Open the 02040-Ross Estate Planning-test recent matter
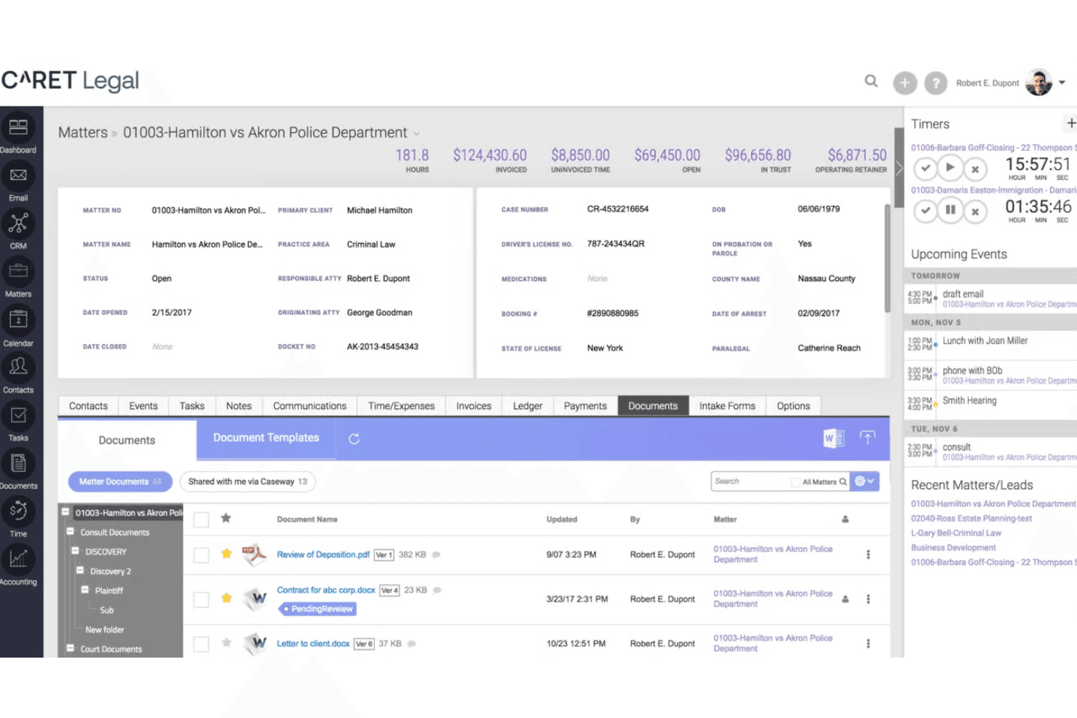 click(x=971, y=519)
